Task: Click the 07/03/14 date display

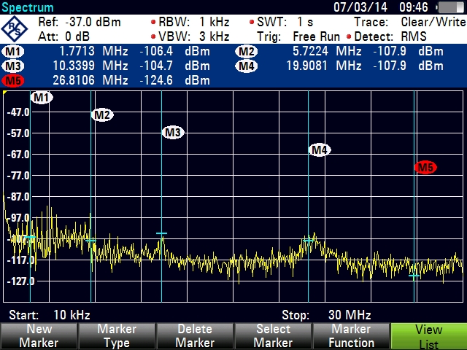Action: tap(360, 7)
